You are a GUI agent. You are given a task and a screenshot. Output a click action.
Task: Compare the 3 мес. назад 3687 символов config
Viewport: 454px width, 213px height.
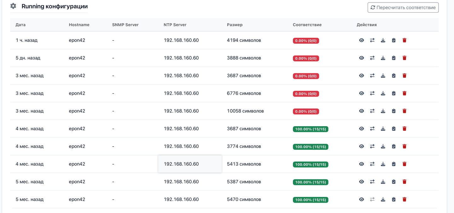pos(372,76)
